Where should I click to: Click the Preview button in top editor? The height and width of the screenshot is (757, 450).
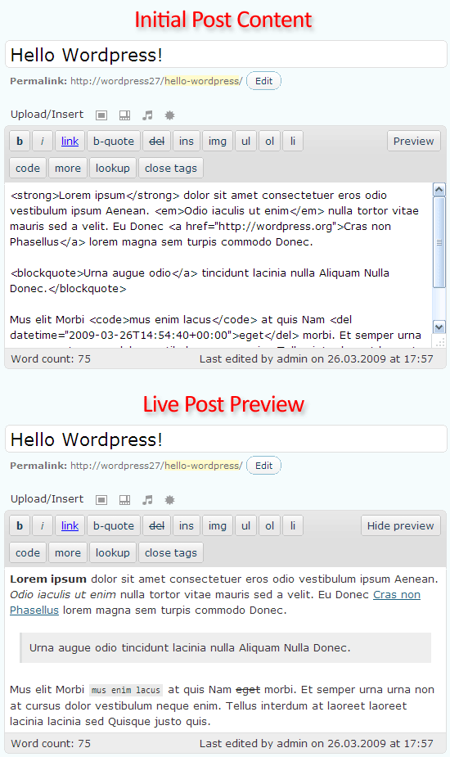pos(414,141)
